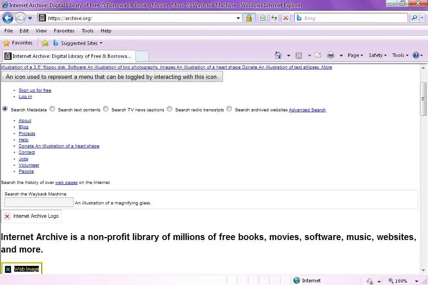Click the Refresh page icon

pyautogui.click(x=274, y=18)
